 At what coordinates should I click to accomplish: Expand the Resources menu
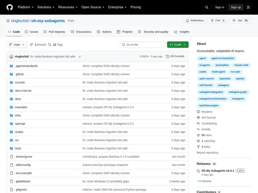click(x=68, y=7)
